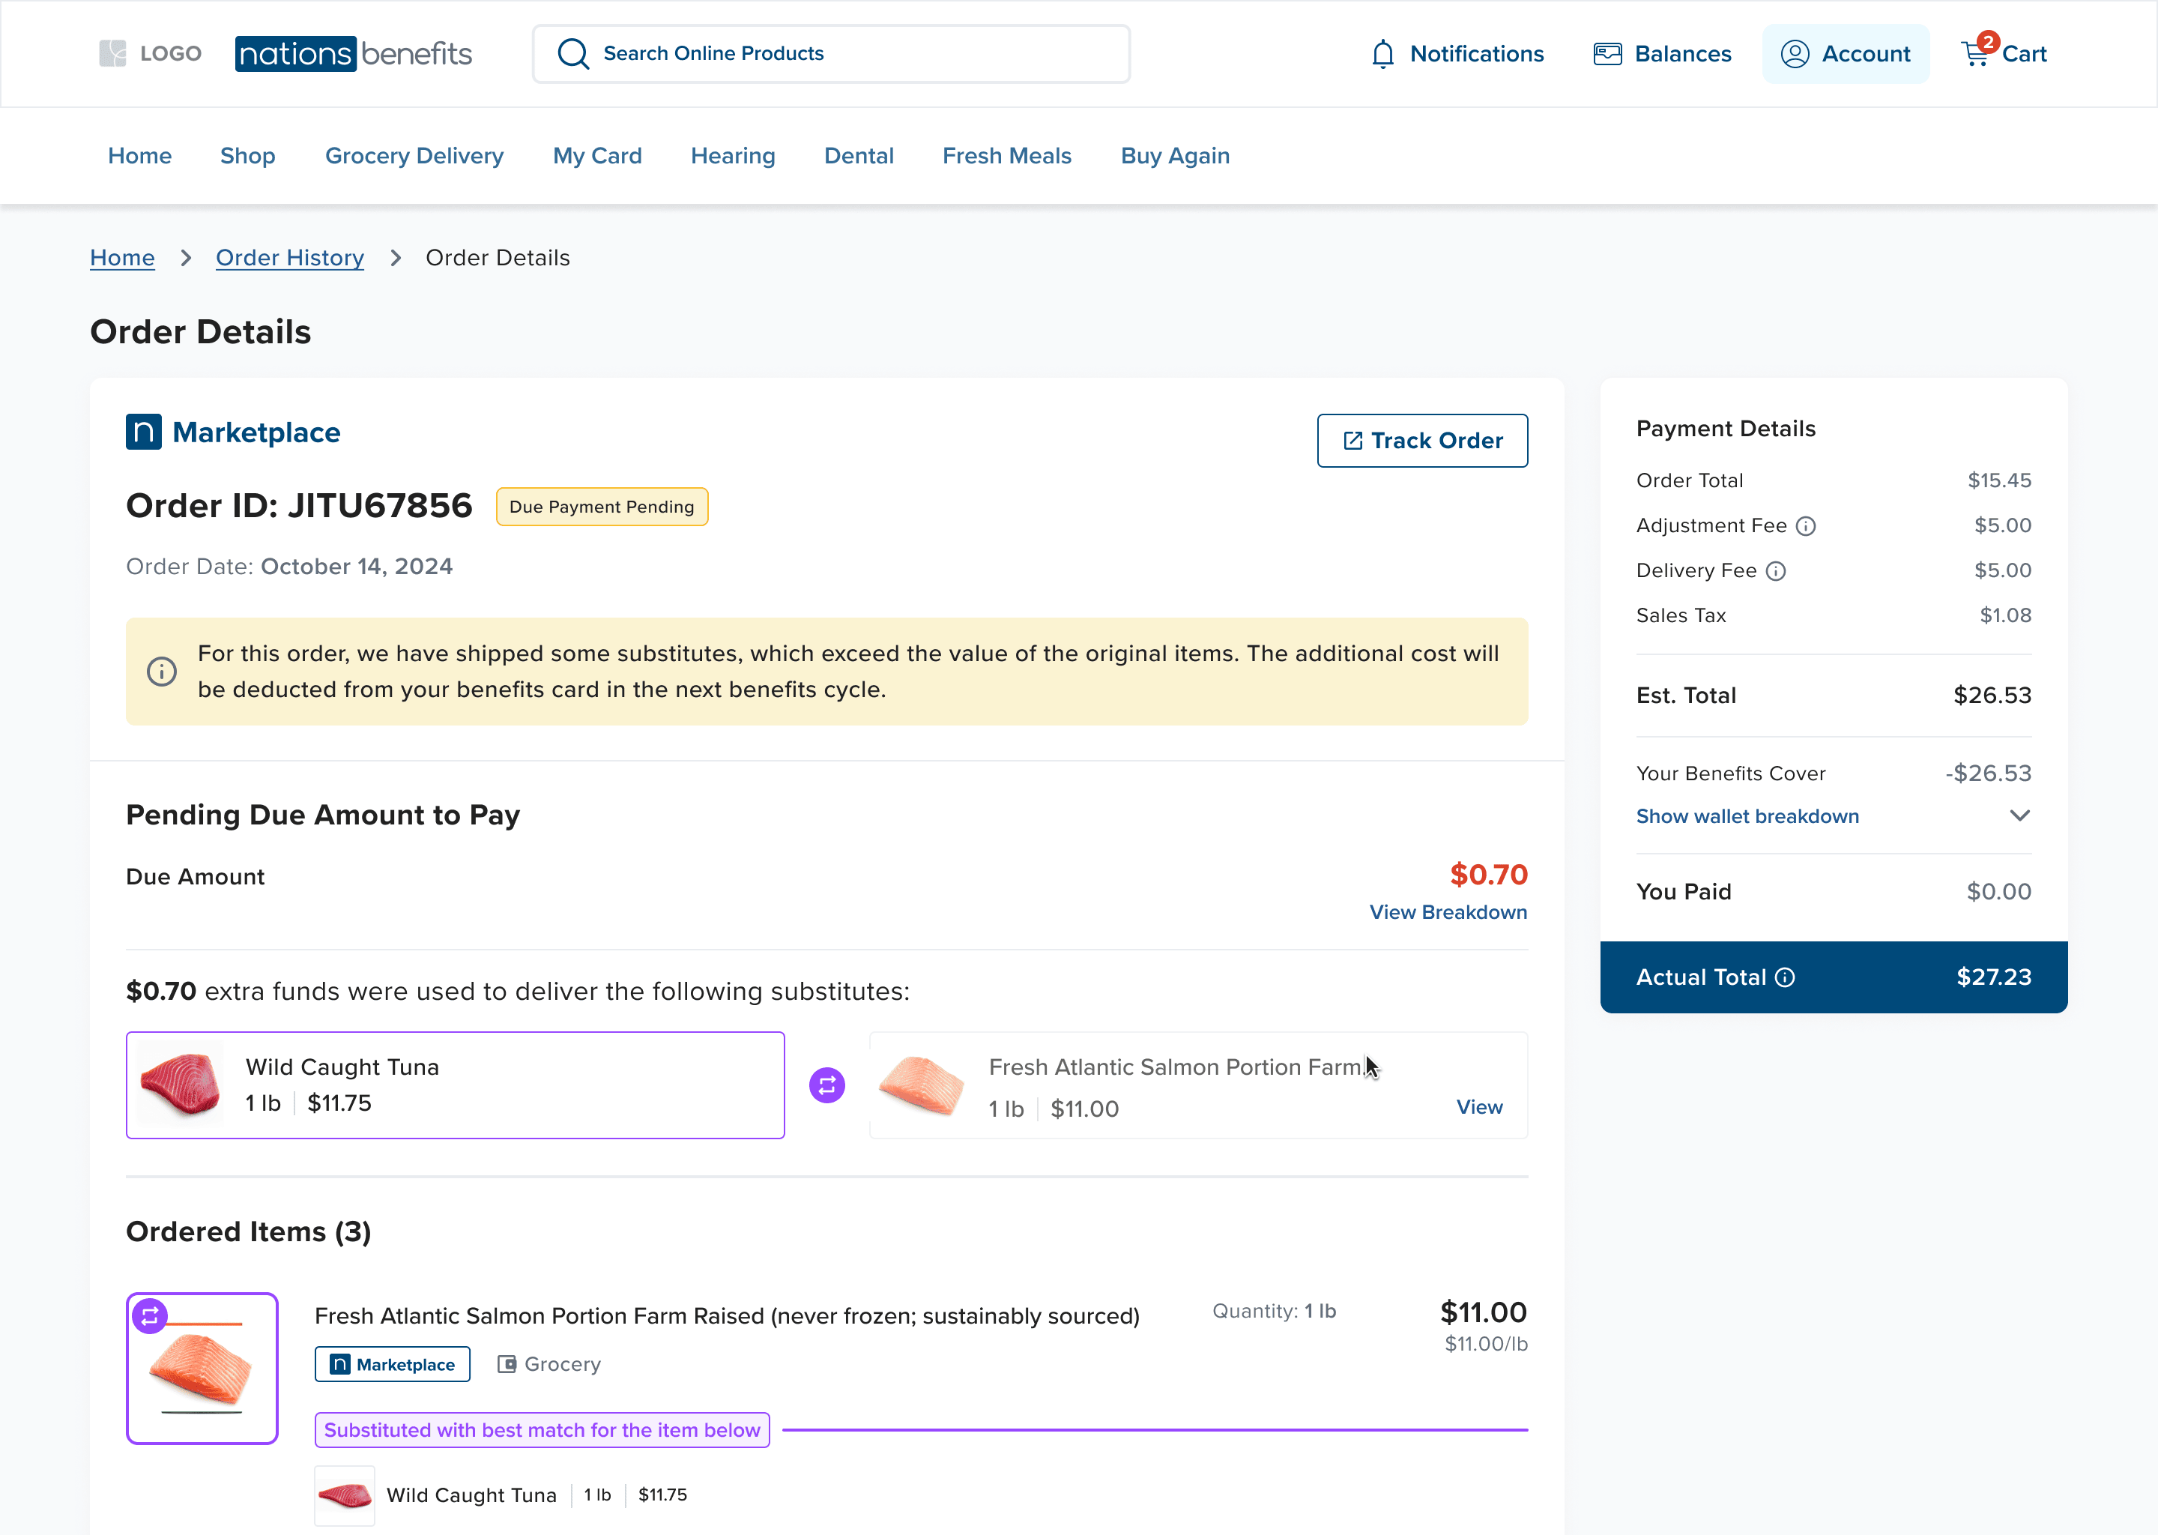2158x1535 pixels.
Task: Click the search magnifier icon
Action: pyautogui.click(x=572, y=53)
